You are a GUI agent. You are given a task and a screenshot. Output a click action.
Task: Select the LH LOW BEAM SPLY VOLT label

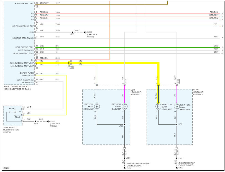point(22,66)
